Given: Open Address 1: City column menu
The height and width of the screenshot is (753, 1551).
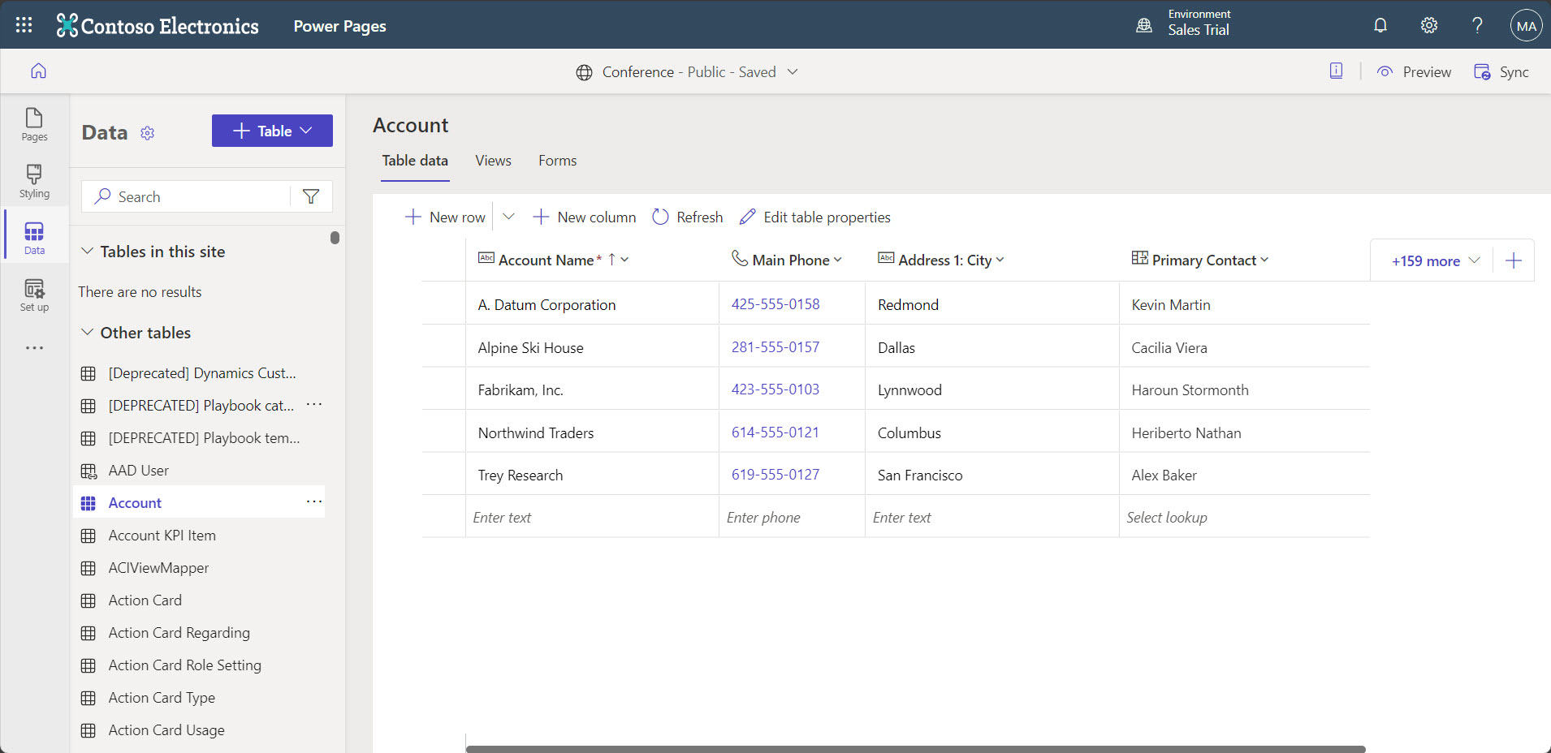Looking at the screenshot, I should pos(1000,260).
